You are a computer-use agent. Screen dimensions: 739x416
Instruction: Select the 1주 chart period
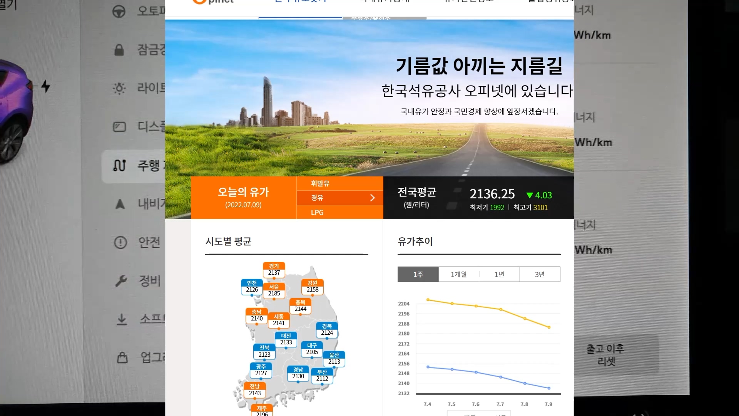[x=418, y=274]
